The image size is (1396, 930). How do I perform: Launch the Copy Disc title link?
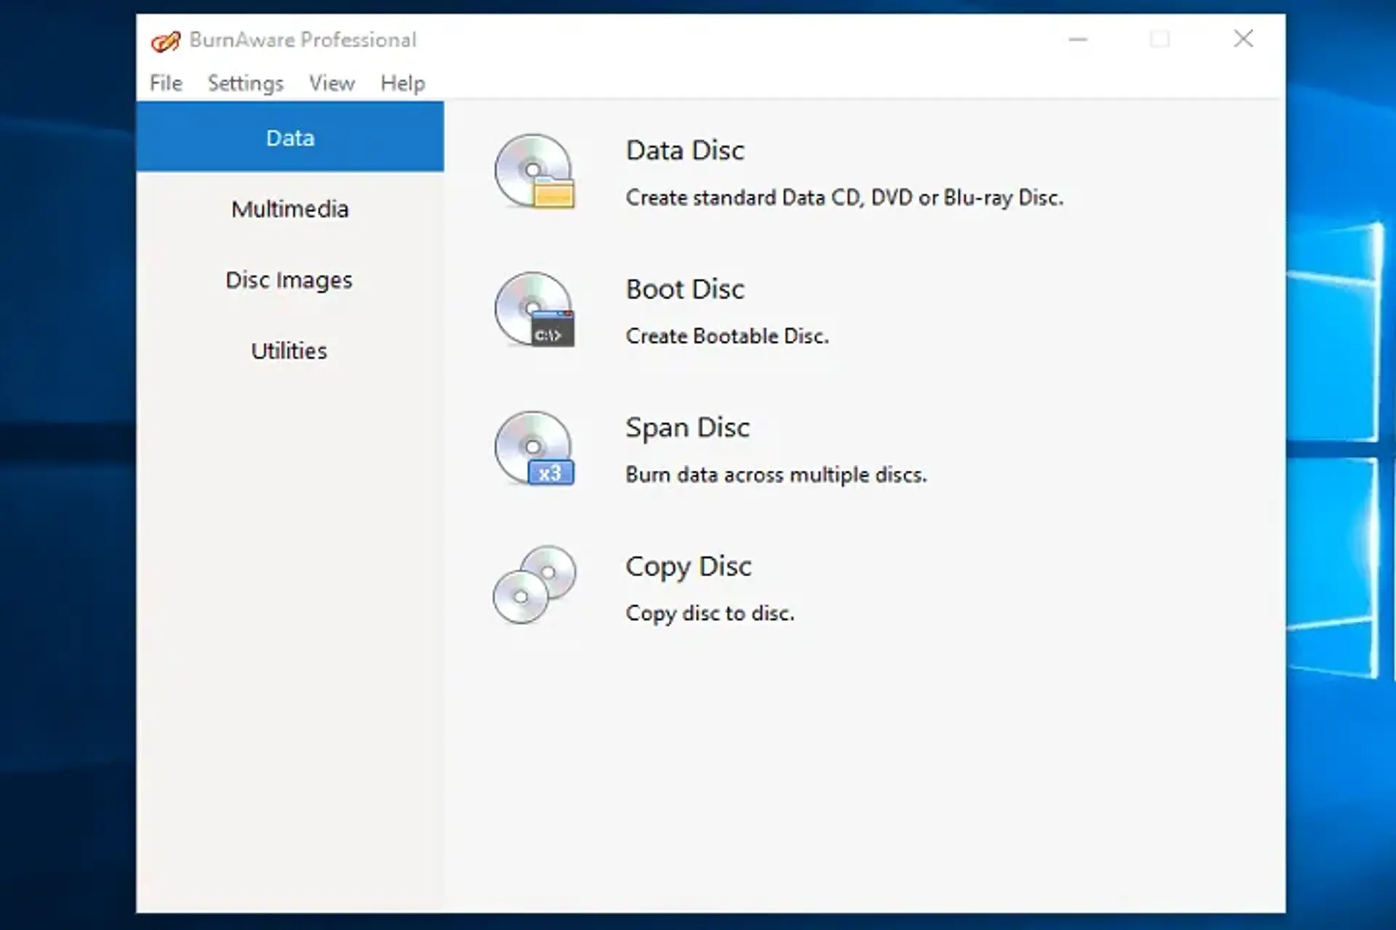(x=689, y=567)
